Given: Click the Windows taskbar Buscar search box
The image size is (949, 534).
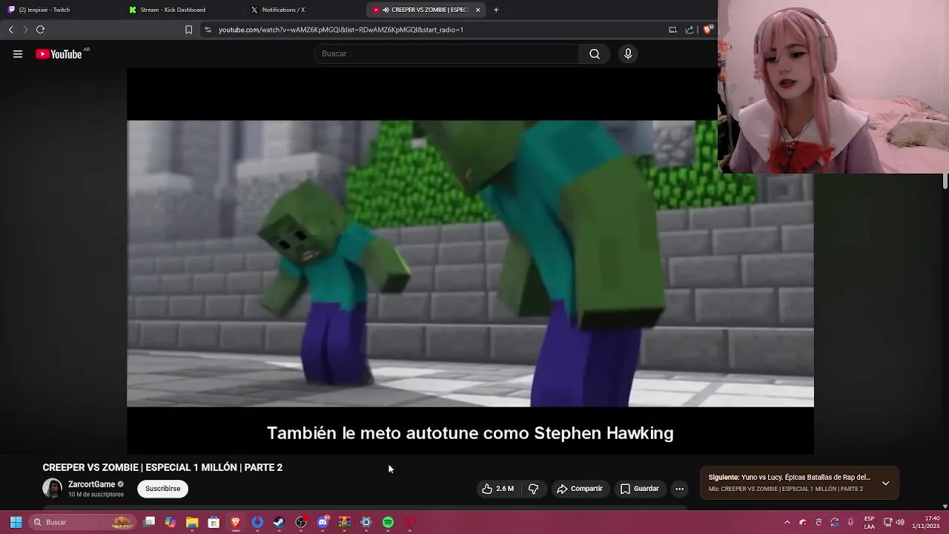Looking at the screenshot, I should [82, 522].
